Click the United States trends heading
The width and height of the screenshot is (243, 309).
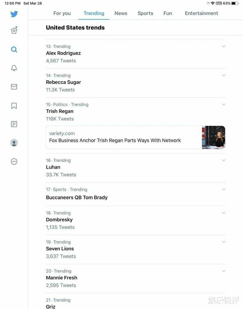(75, 28)
